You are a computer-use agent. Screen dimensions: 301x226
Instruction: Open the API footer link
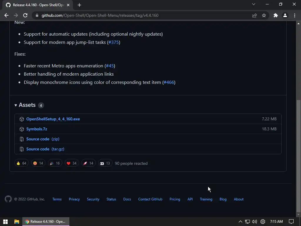pyautogui.click(x=190, y=199)
